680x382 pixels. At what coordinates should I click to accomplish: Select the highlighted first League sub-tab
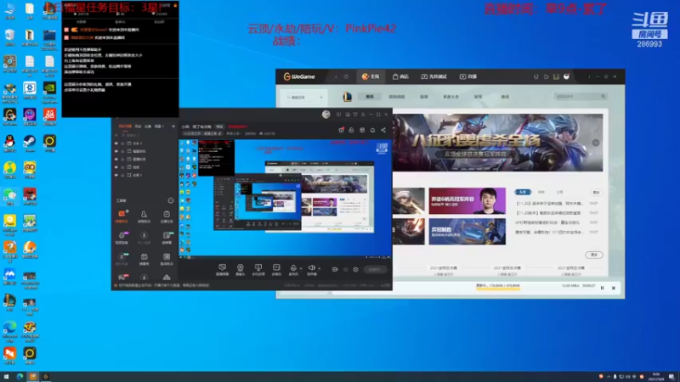(370, 97)
